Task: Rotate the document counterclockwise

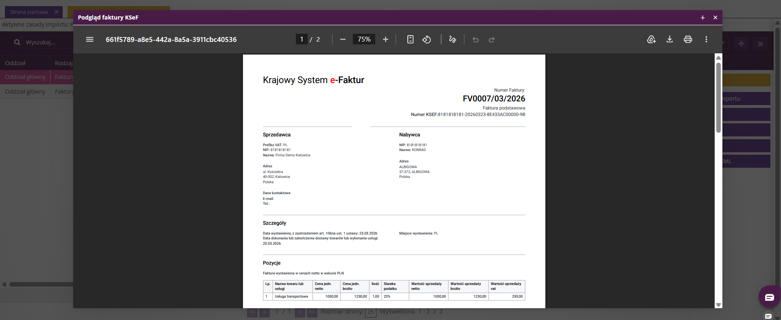Action: pos(427,39)
